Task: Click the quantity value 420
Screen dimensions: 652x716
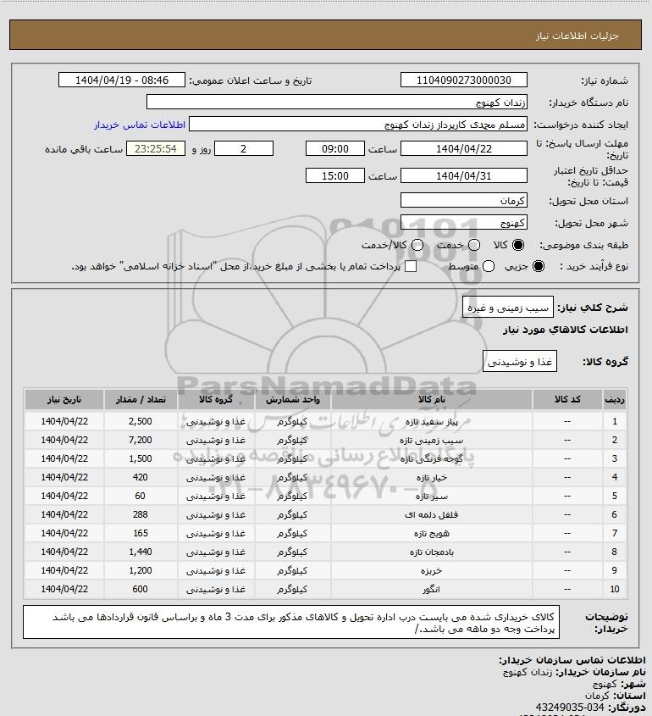Action: pos(141,478)
